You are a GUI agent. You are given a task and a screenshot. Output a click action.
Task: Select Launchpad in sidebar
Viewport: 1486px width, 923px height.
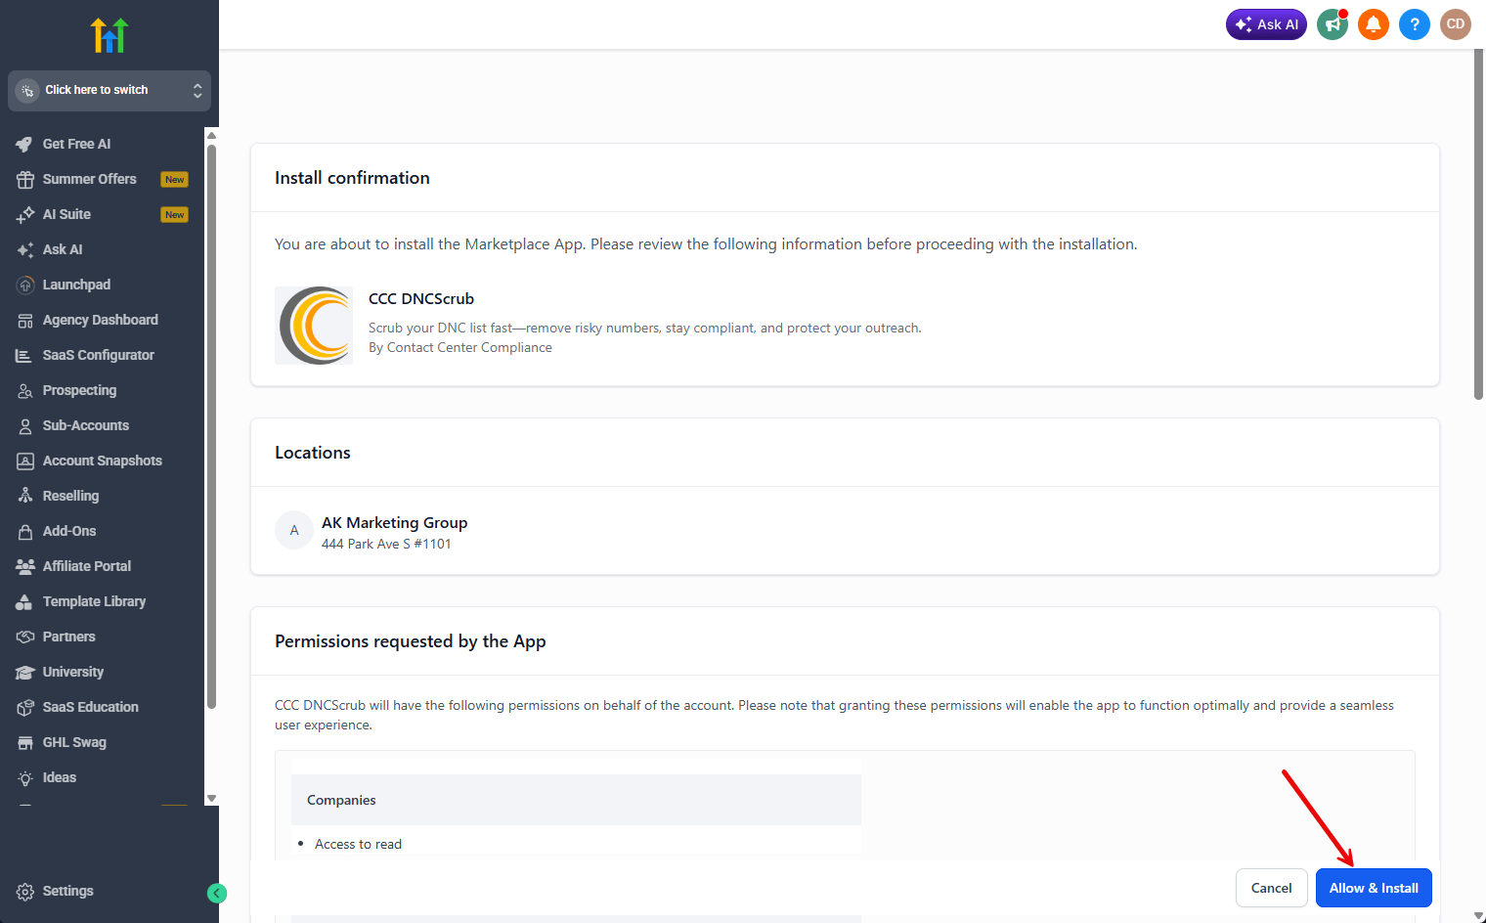coord(76,285)
